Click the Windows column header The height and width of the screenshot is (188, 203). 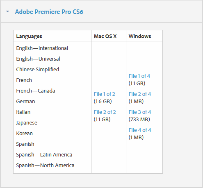click(140, 36)
